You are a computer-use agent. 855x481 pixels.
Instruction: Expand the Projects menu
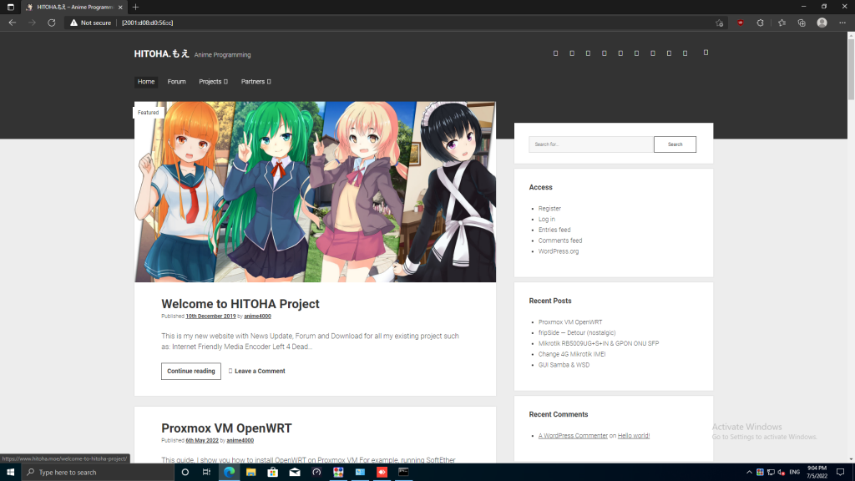[x=213, y=82]
